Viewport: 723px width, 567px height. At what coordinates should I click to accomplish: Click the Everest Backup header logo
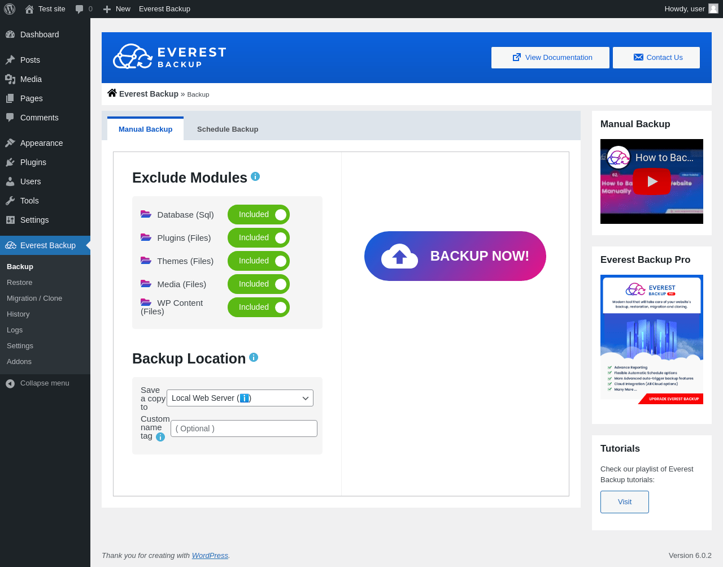169,57
